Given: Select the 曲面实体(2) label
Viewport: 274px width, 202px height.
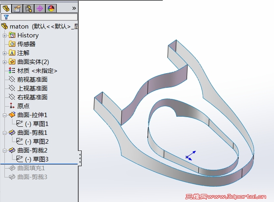Looking at the screenshot, I should (33, 62).
